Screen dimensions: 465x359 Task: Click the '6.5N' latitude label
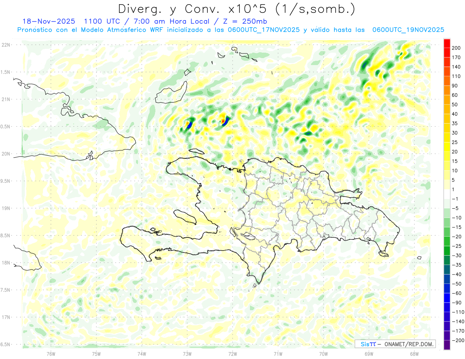click(x=6, y=344)
